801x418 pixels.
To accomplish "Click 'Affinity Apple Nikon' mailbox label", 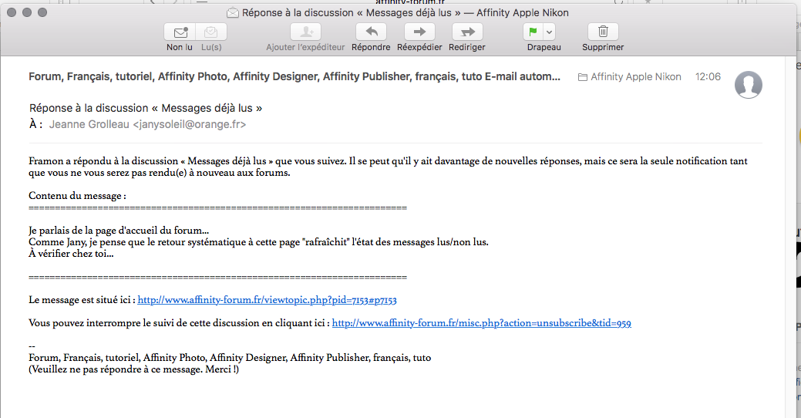I will pyautogui.click(x=636, y=76).
